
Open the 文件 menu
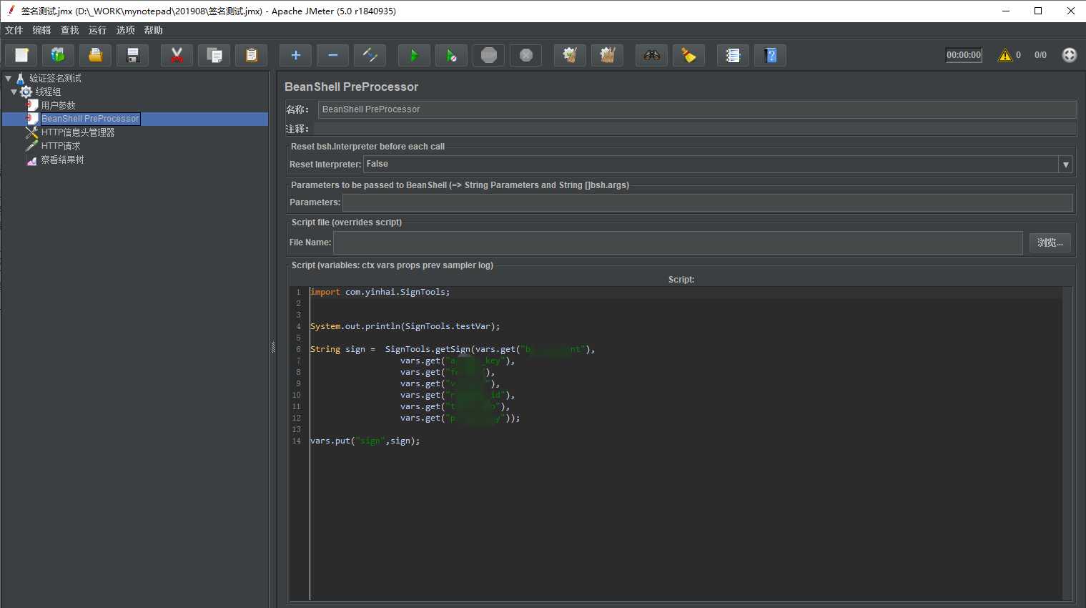coord(14,30)
